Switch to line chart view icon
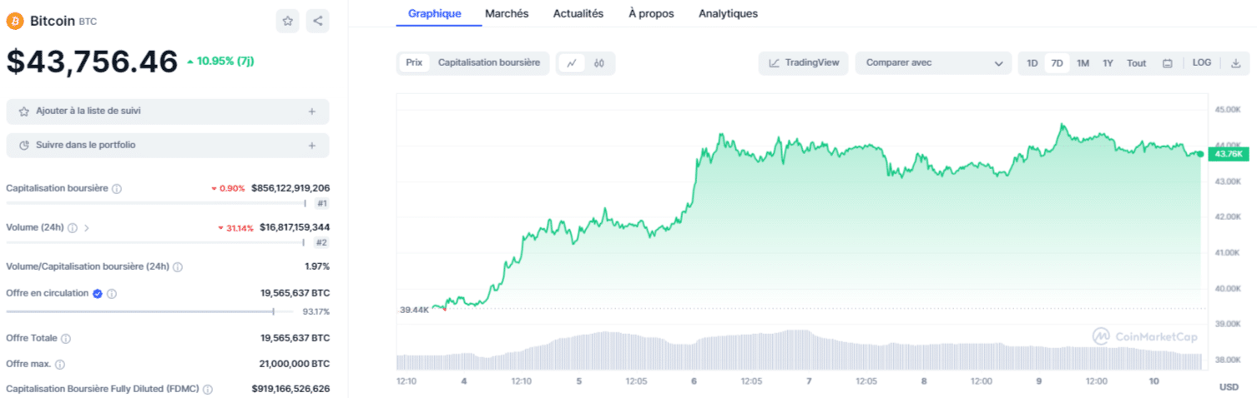The width and height of the screenshot is (1257, 398). click(x=572, y=63)
